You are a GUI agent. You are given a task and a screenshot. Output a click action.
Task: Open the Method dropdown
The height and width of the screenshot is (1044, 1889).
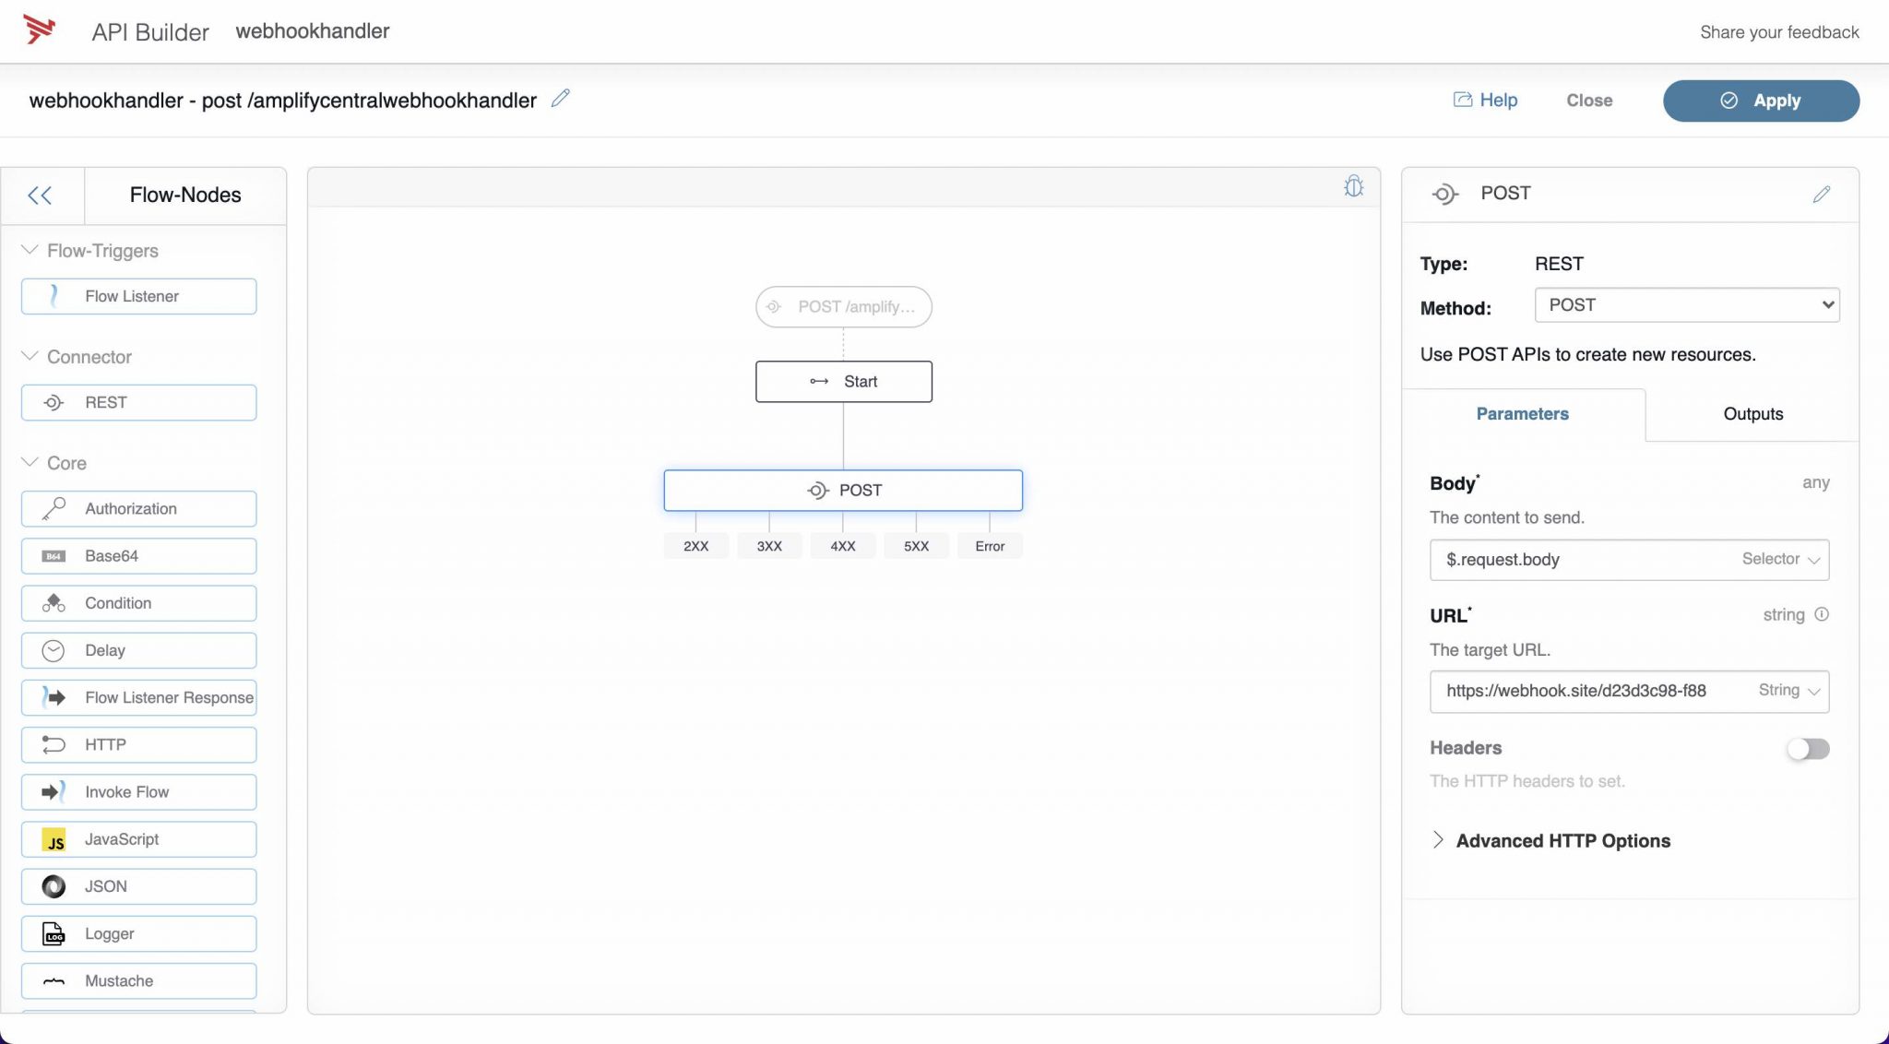click(x=1686, y=305)
